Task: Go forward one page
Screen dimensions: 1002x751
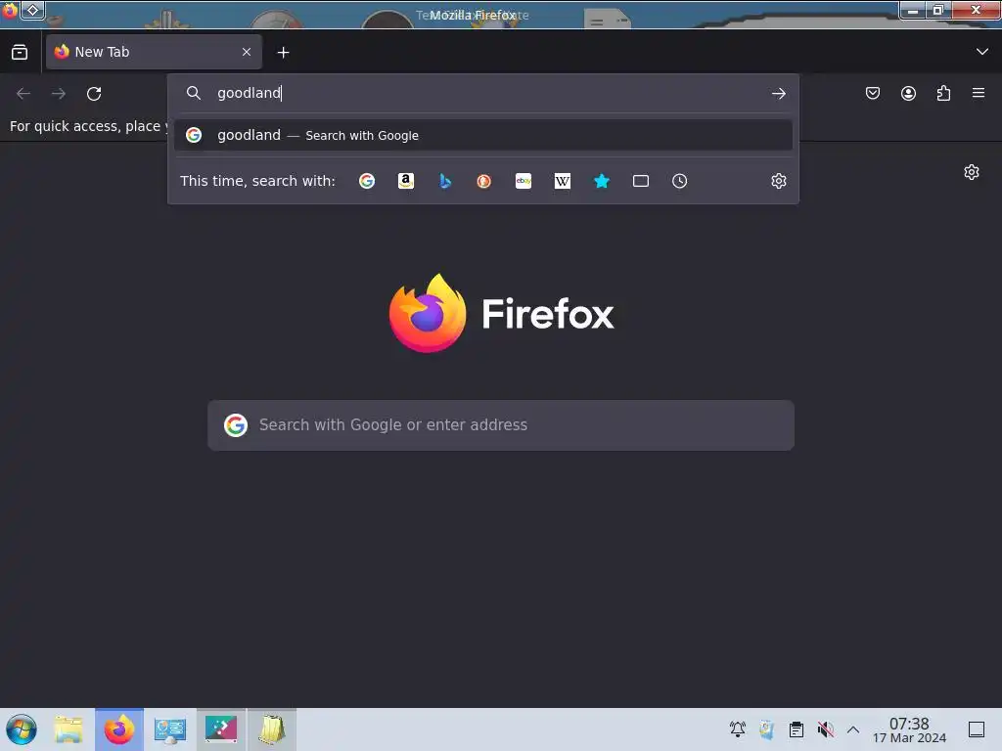Action: pyautogui.click(x=59, y=94)
